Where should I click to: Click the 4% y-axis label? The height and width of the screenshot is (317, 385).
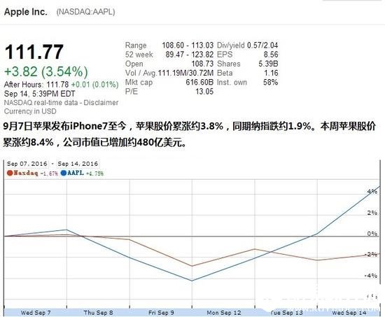click(372, 192)
